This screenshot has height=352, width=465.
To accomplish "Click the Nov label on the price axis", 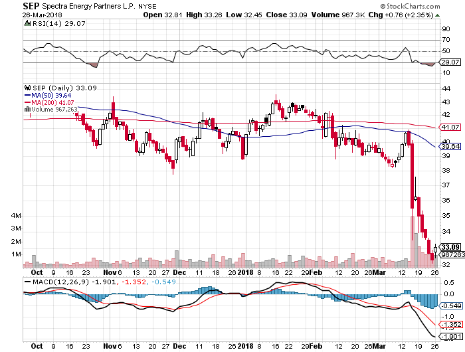I will [110, 272].
